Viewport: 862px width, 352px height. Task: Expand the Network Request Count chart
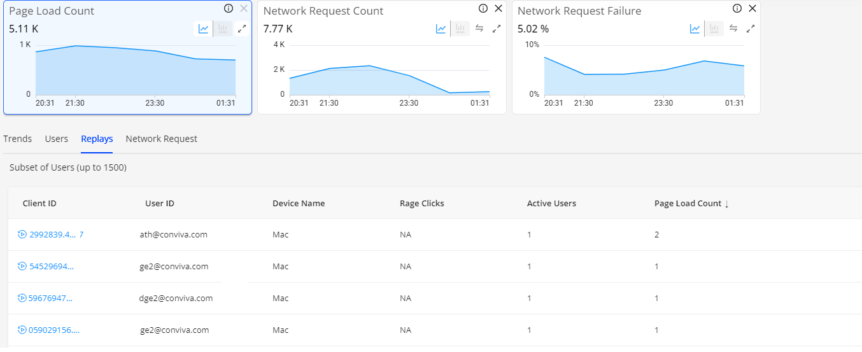[497, 29]
